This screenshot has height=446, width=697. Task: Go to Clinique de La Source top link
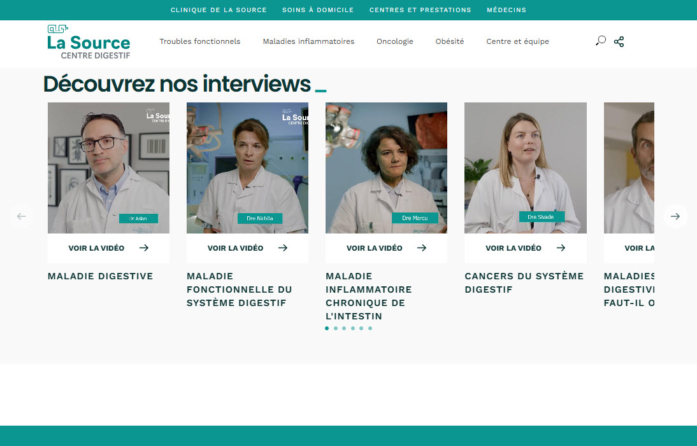pos(219,10)
